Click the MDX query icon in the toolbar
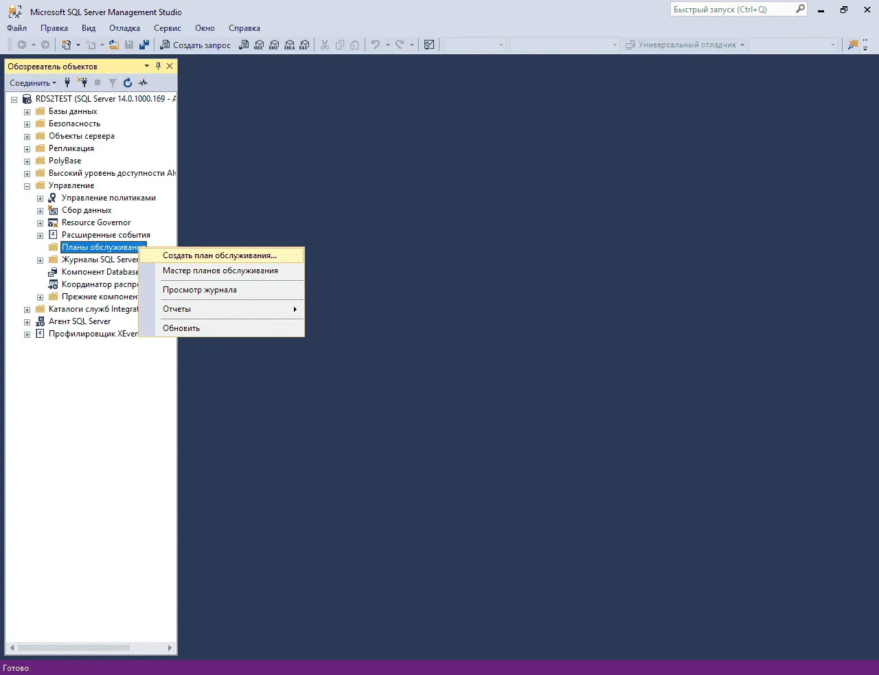The image size is (879, 675). 259,45
